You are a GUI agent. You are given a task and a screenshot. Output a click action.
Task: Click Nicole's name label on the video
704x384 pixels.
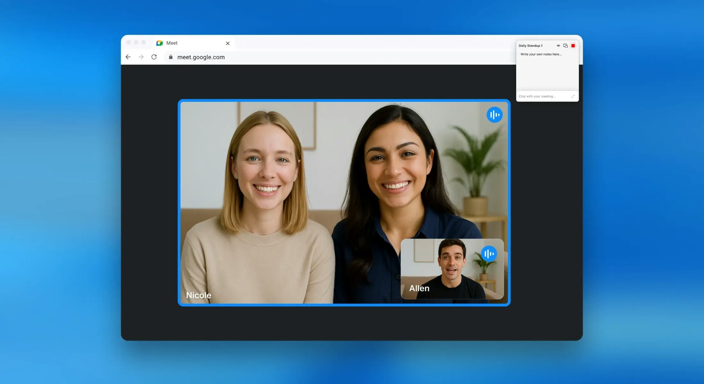199,295
